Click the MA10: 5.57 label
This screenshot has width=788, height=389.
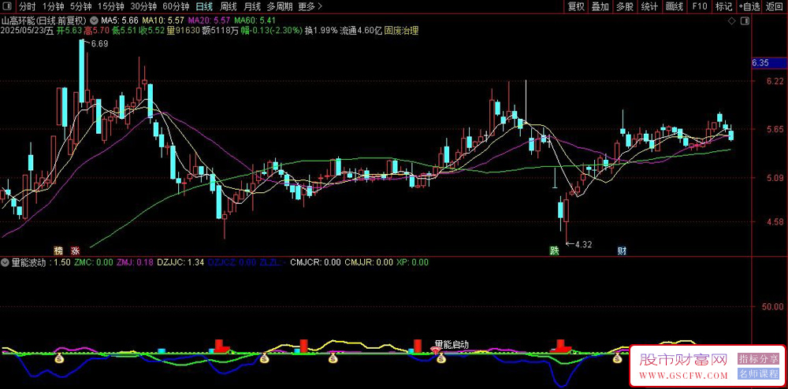[x=163, y=21]
